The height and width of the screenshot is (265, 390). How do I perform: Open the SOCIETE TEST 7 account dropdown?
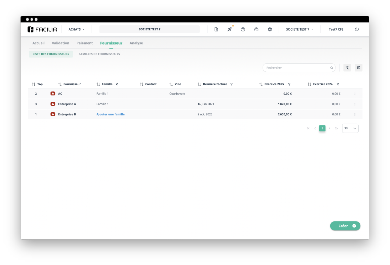[x=299, y=29]
